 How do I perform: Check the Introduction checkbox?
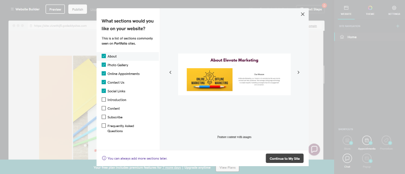[x=104, y=99]
